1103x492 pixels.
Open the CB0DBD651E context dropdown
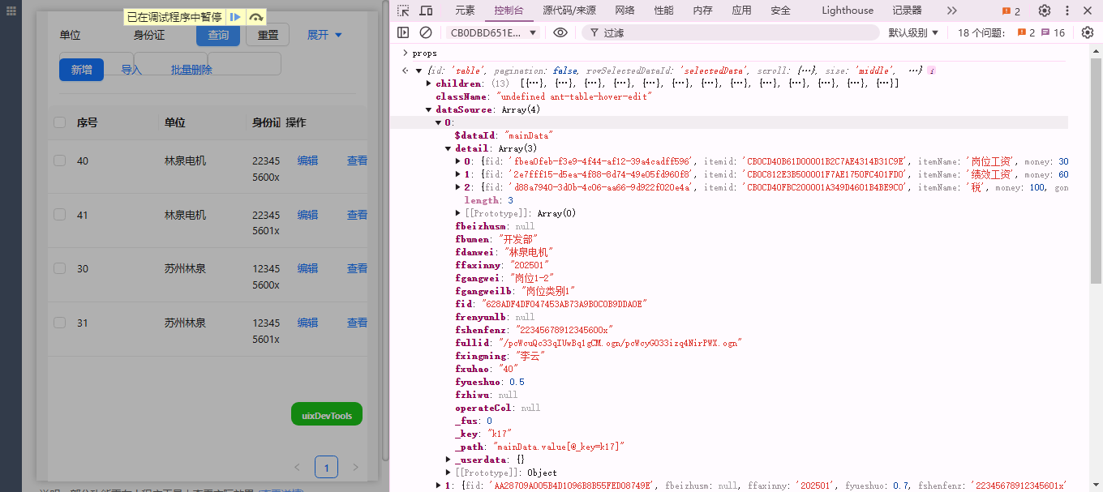coord(493,32)
